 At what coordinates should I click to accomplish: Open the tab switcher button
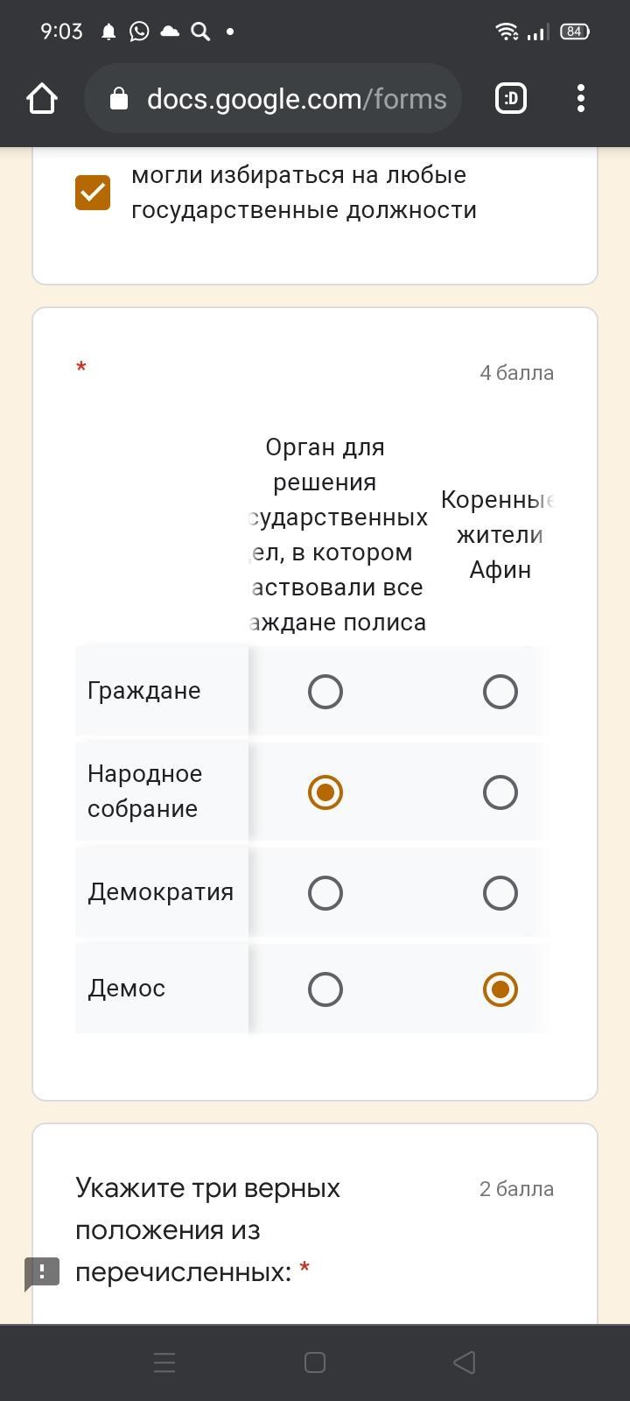click(x=511, y=99)
